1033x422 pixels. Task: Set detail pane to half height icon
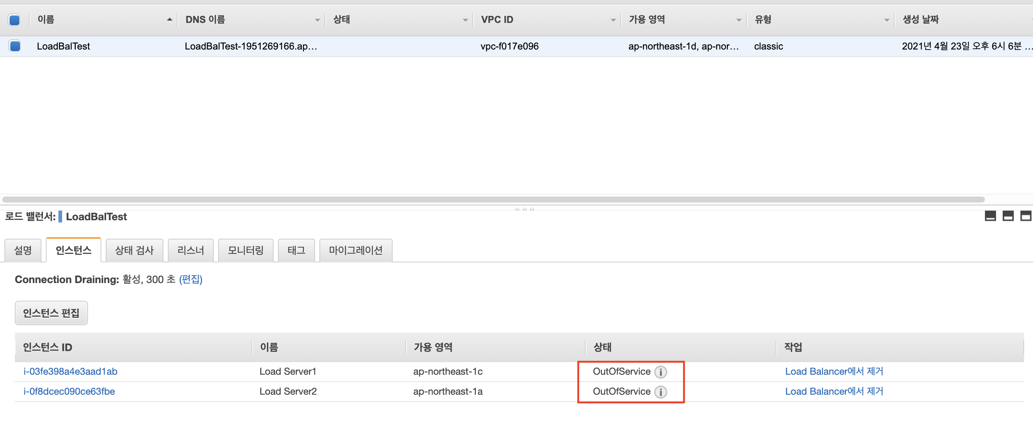point(1008,217)
